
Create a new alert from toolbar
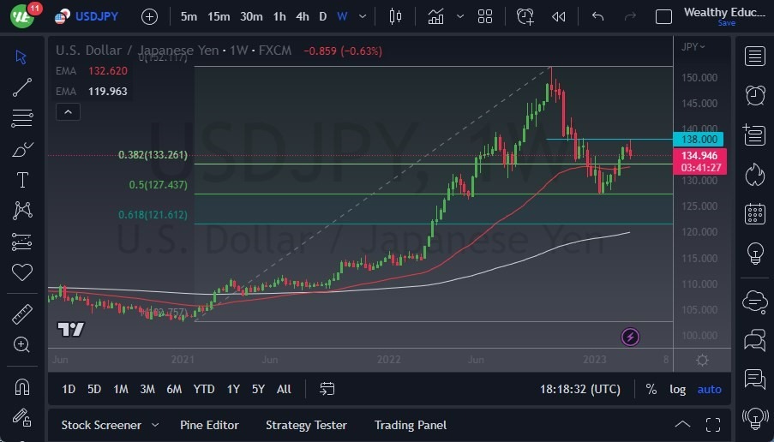coord(525,17)
